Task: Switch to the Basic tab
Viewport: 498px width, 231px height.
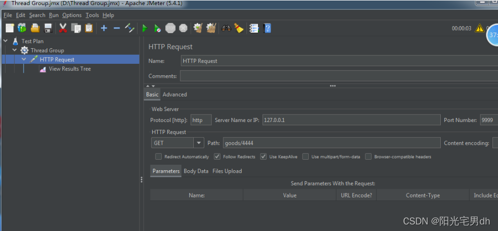Action: (x=152, y=94)
